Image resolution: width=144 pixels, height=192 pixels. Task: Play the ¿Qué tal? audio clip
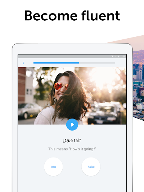click(x=72, y=124)
